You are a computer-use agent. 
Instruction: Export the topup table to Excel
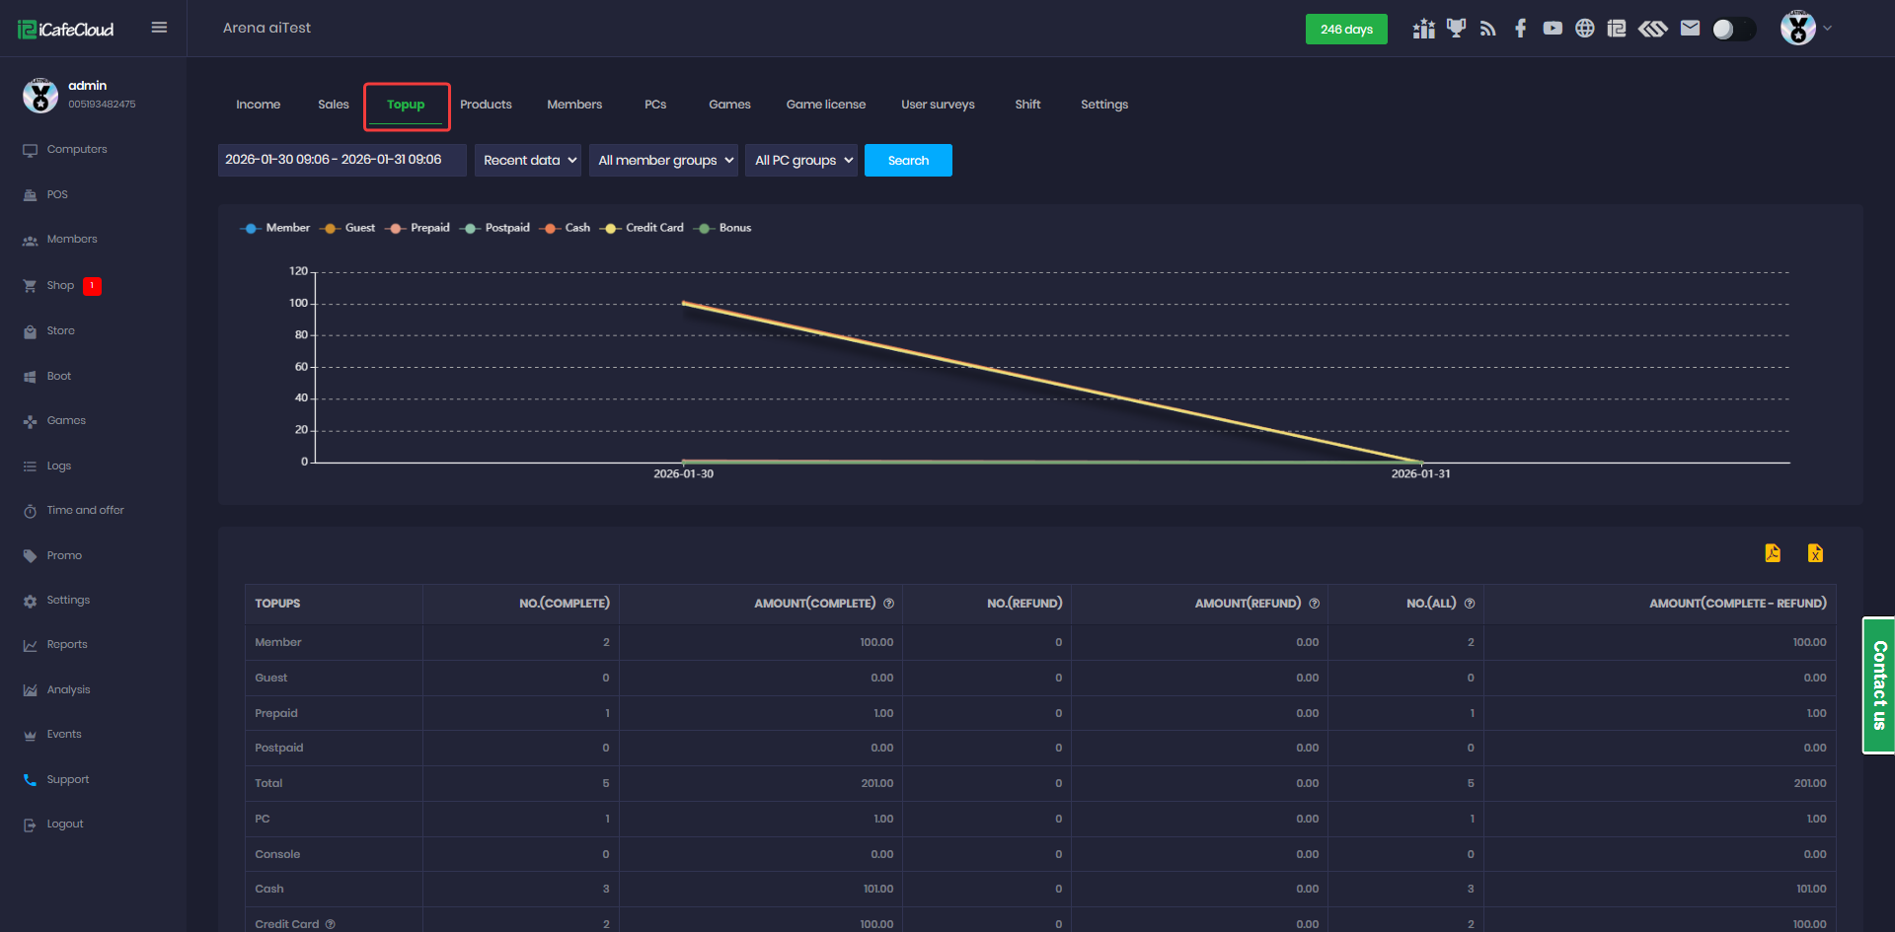click(x=1815, y=553)
